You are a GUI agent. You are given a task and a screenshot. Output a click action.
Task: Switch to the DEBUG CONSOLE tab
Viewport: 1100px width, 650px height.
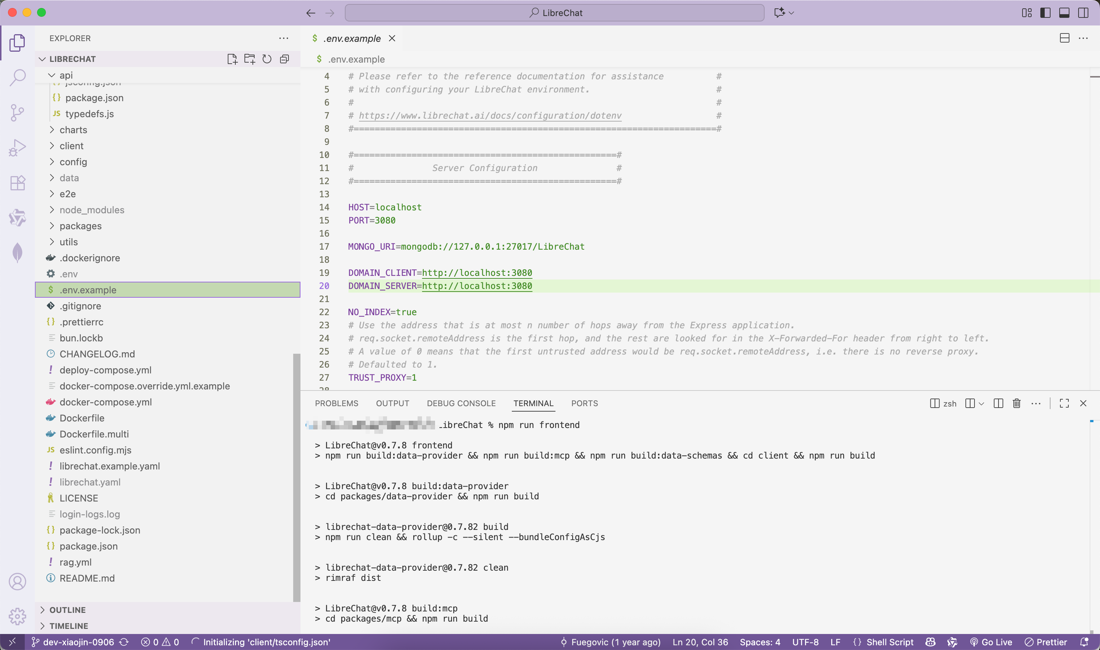coord(461,403)
